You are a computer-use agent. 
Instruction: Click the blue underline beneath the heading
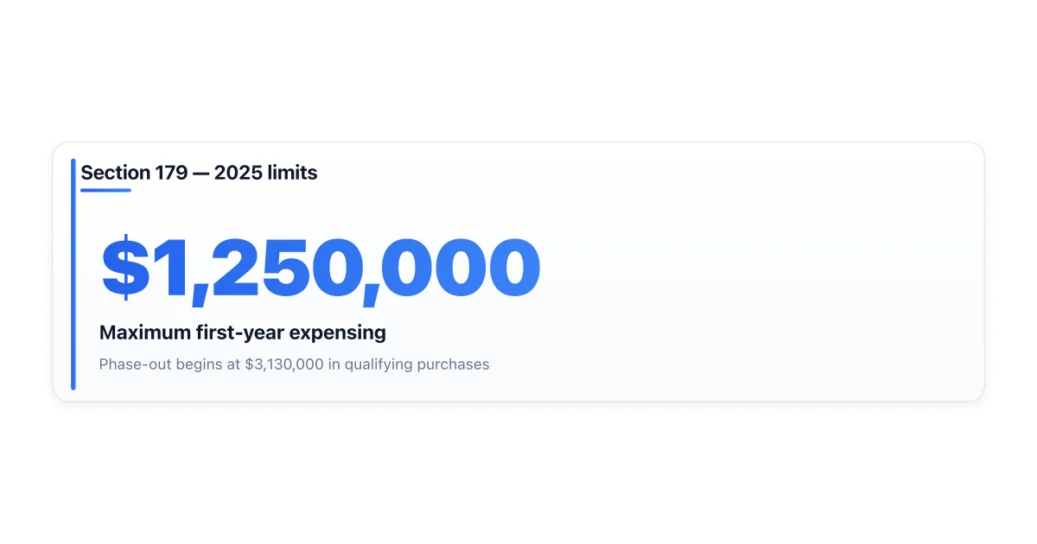[x=105, y=190]
